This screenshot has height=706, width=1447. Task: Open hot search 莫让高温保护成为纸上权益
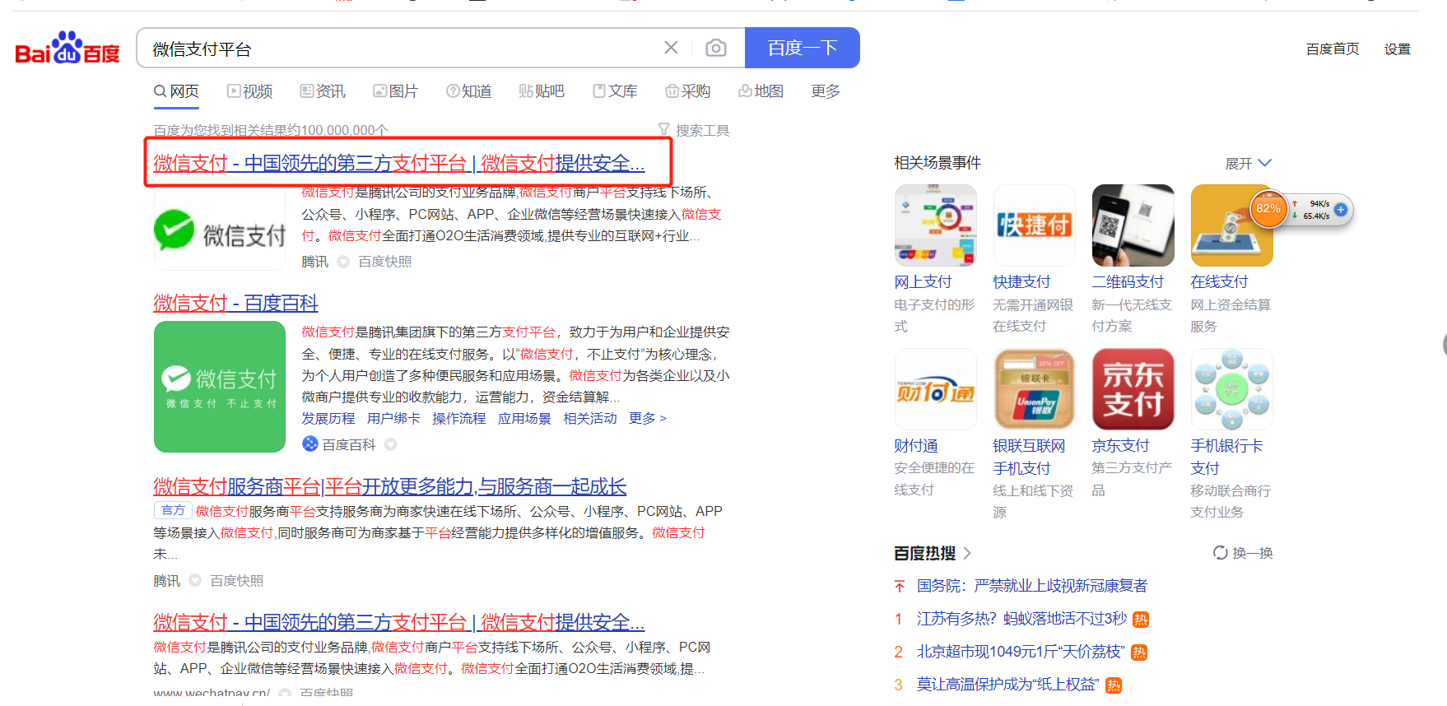1008,685
